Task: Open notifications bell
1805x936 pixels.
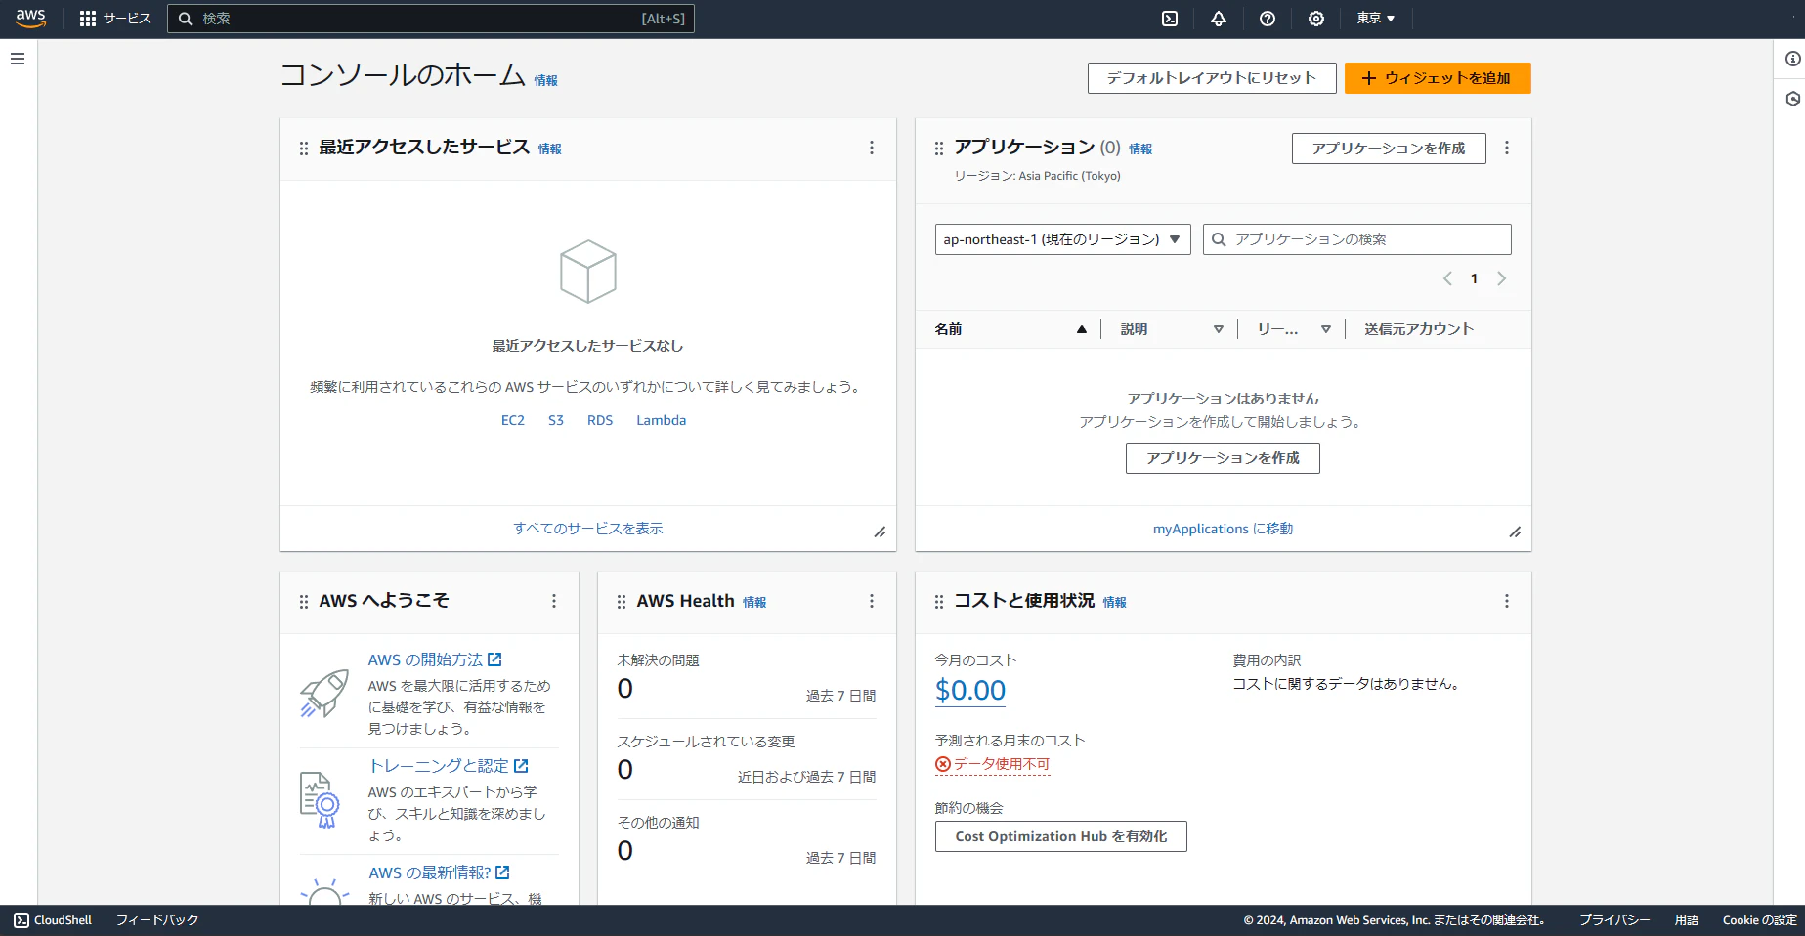Action: (1219, 19)
